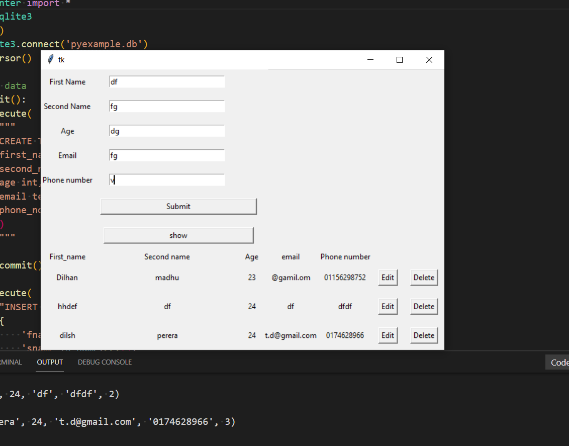Click the First Name form label
Image resolution: width=569 pixels, height=446 pixels.
click(x=67, y=82)
